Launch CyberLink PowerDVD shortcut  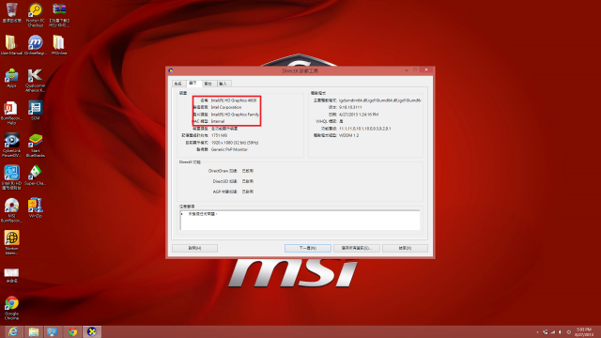pyautogui.click(x=11, y=146)
